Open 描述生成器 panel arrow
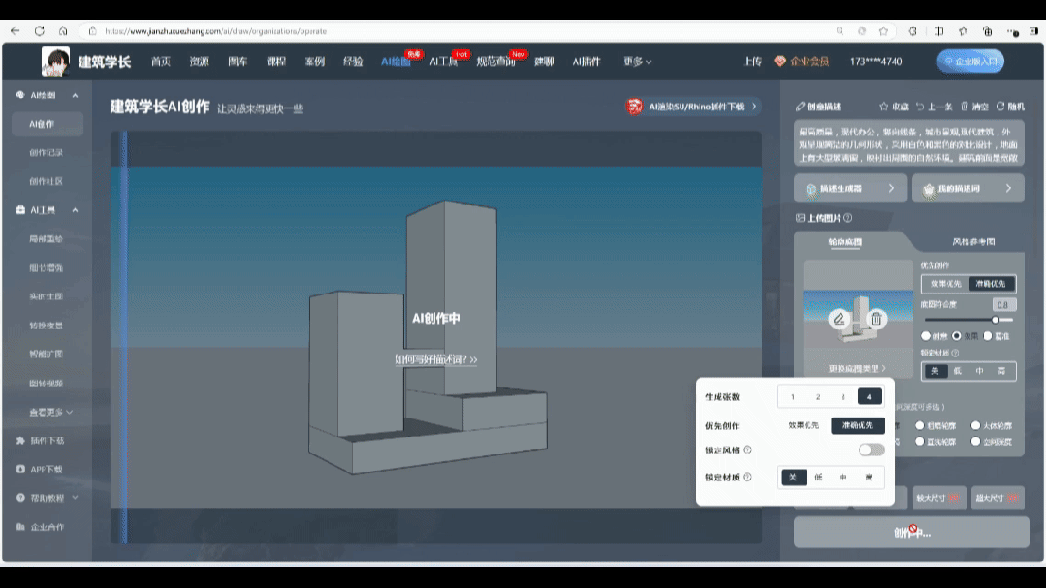This screenshot has height=588, width=1046. click(891, 189)
